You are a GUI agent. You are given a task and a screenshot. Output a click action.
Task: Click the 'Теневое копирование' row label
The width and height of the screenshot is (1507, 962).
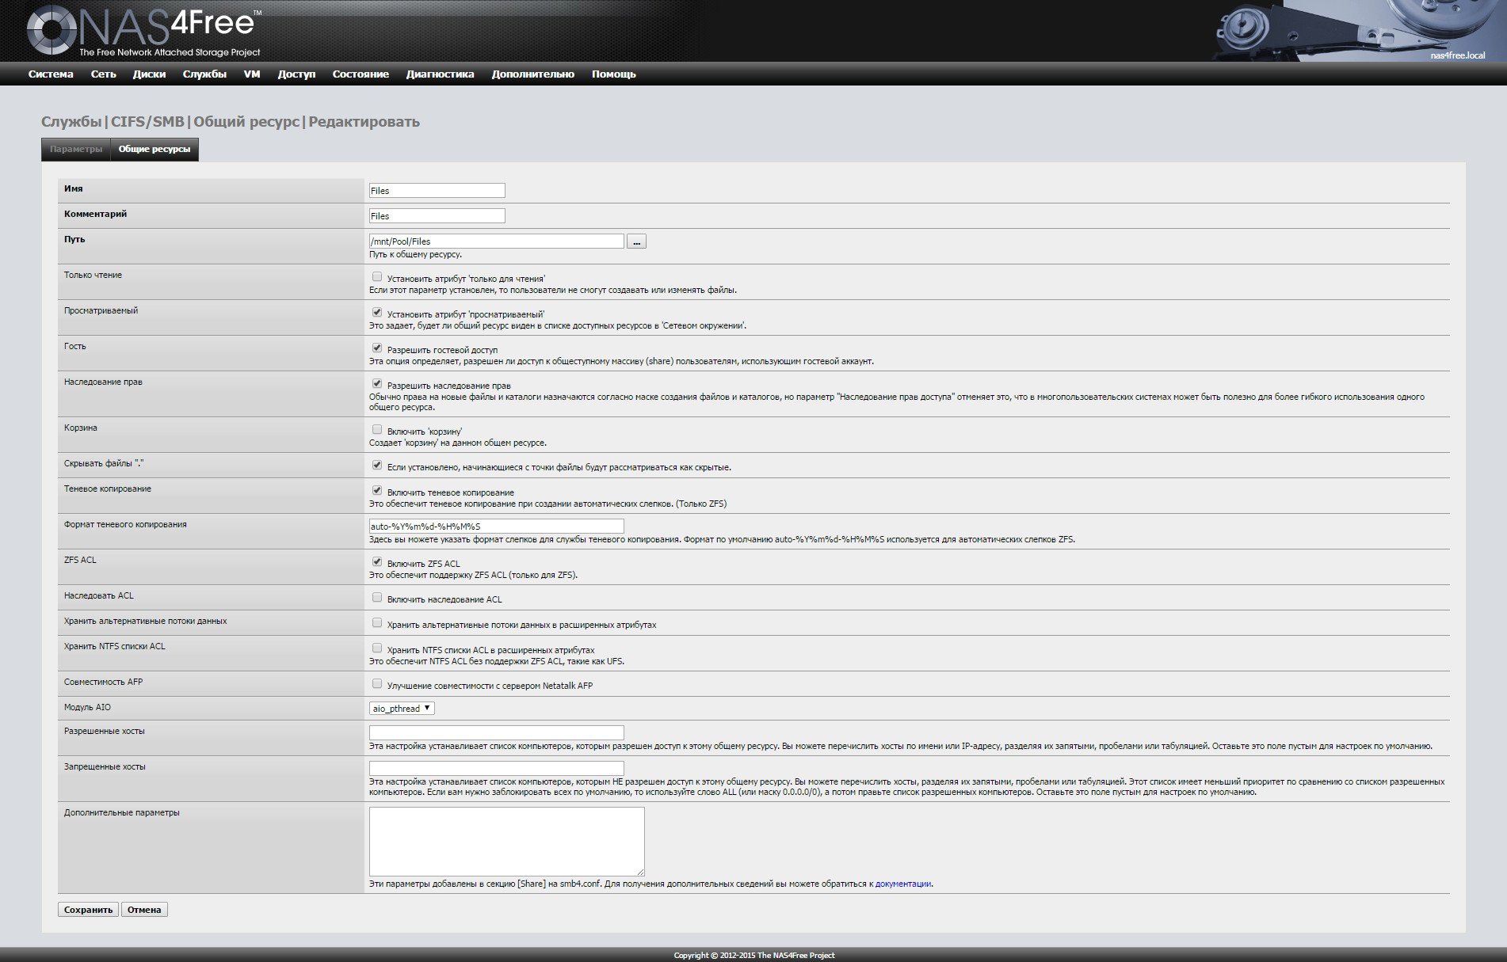click(x=108, y=489)
